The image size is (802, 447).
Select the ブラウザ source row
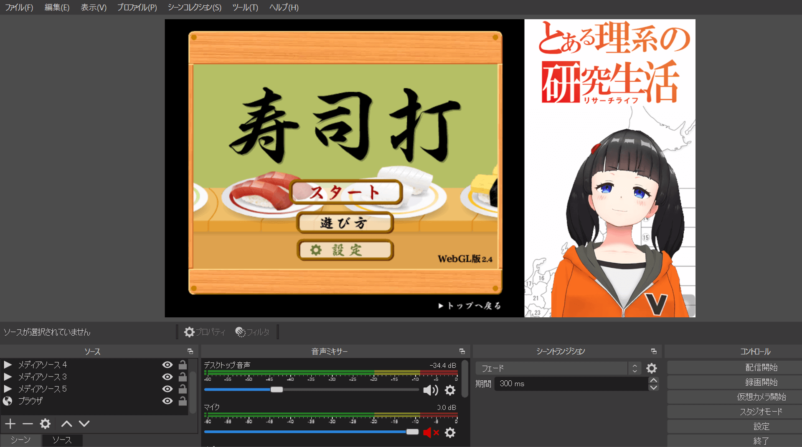click(94, 401)
